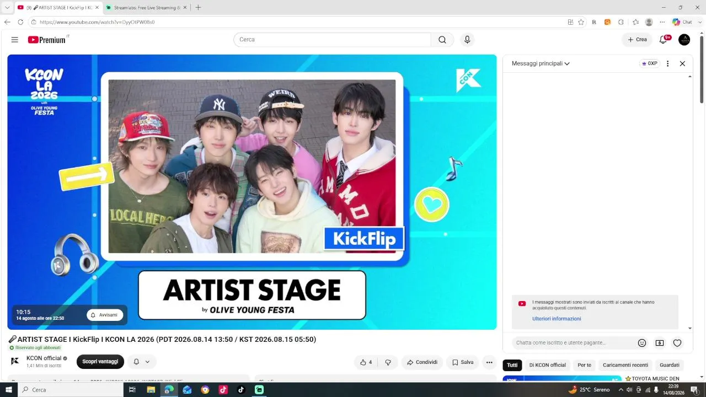
Task: Share the video with Condividi
Action: click(422, 362)
